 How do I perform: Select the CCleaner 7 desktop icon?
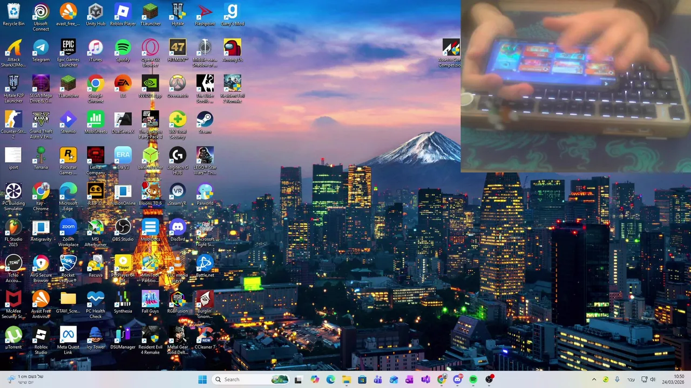205,338
